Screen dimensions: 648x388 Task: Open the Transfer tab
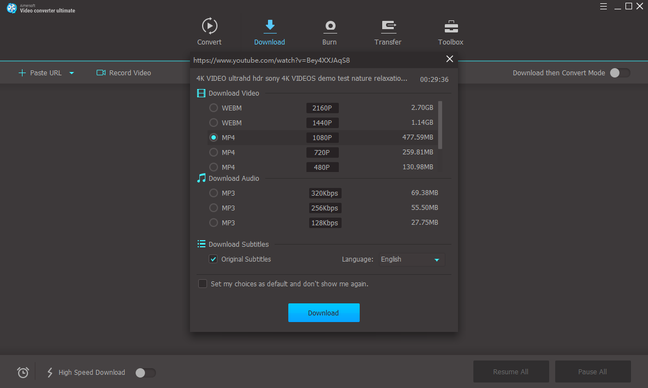[388, 32]
